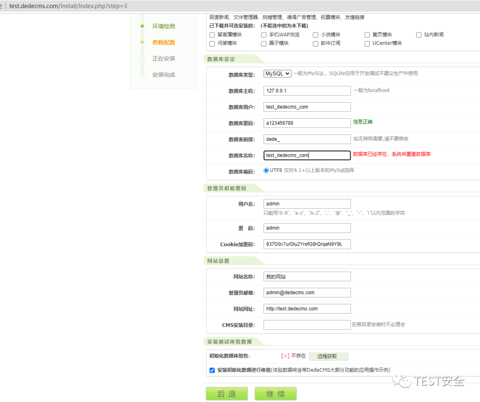Focus the 数据库用户 input field
Image resolution: width=480 pixels, height=402 pixels.
(307, 107)
